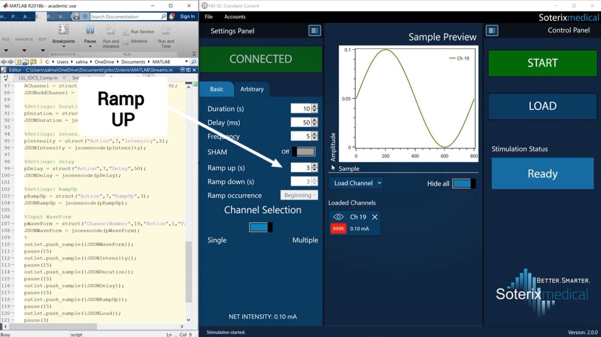Viewport: 601px width, 337px height.
Task: Click the Search Documentation field
Action: click(128, 16)
